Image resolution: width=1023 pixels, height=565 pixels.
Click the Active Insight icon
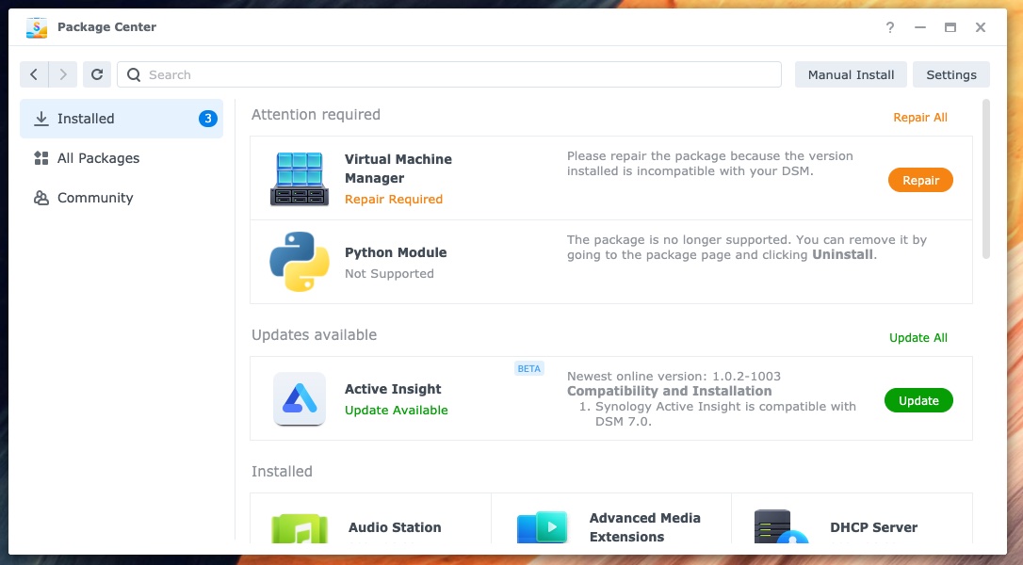coord(300,398)
